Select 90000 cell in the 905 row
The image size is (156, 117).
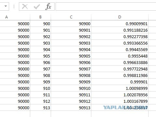pyautogui.click(x=15, y=56)
